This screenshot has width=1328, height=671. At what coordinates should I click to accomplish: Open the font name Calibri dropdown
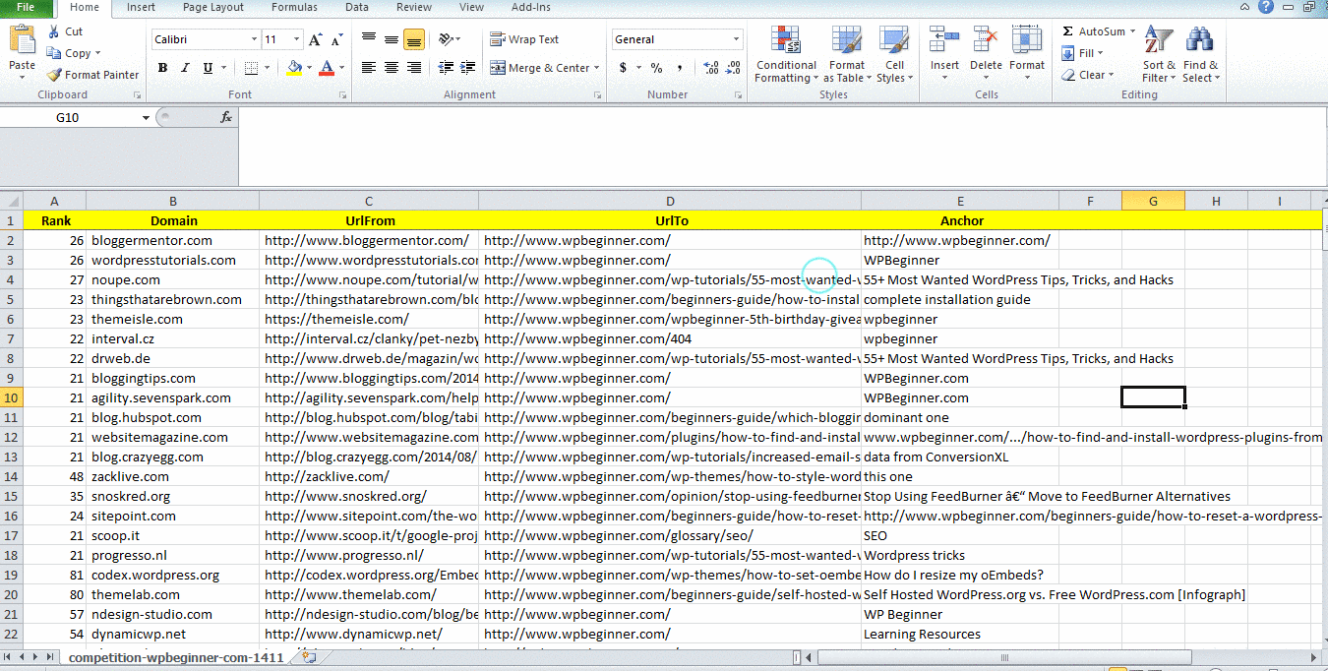[x=254, y=39]
